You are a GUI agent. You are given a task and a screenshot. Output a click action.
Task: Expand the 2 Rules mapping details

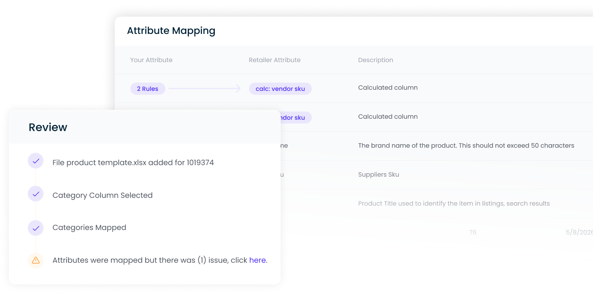point(148,88)
